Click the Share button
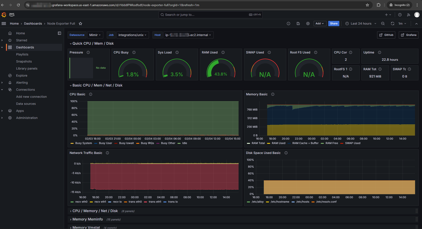 334,24
